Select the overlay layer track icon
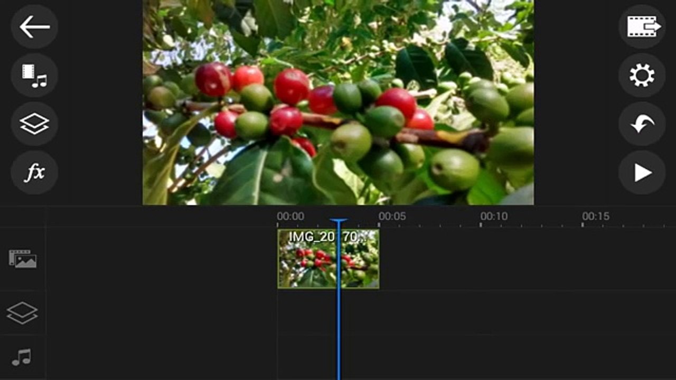 pos(22,313)
